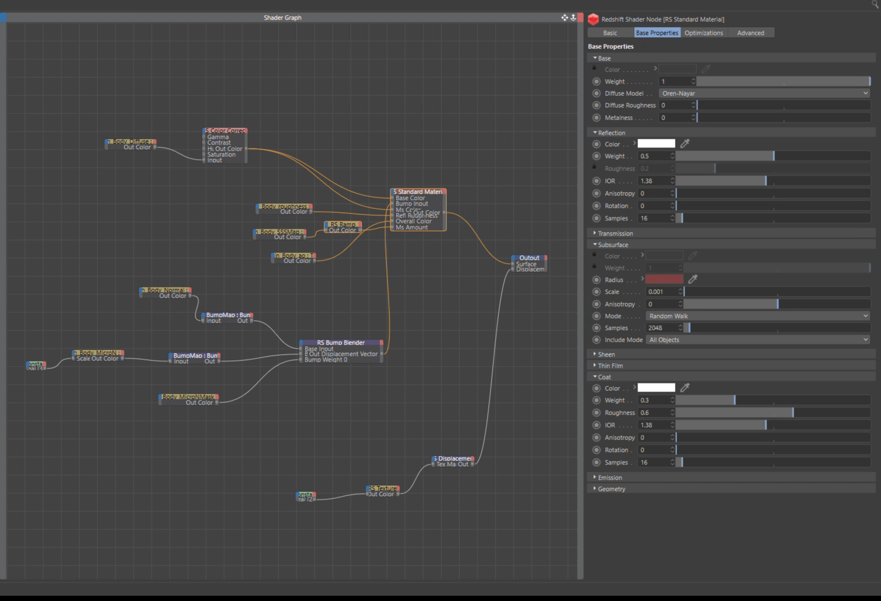Expand the Emission section header
The width and height of the screenshot is (881, 601).
point(610,478)
